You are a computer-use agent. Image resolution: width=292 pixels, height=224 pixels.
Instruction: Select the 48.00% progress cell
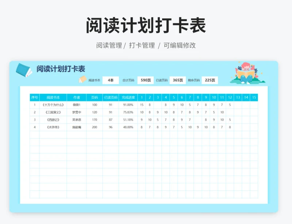coord(128,127)
